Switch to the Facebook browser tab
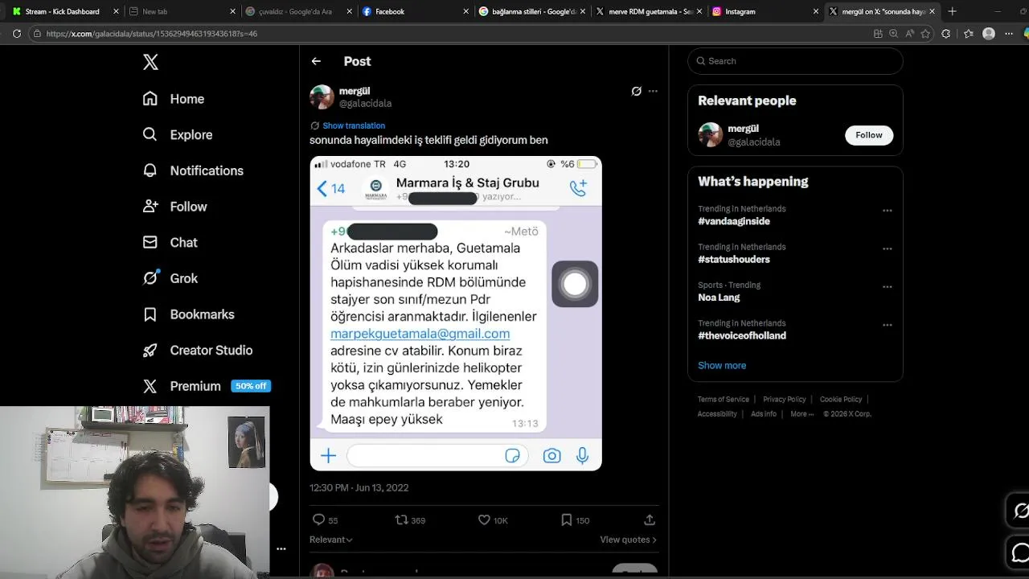1029x579 pixels. (413, 11)
